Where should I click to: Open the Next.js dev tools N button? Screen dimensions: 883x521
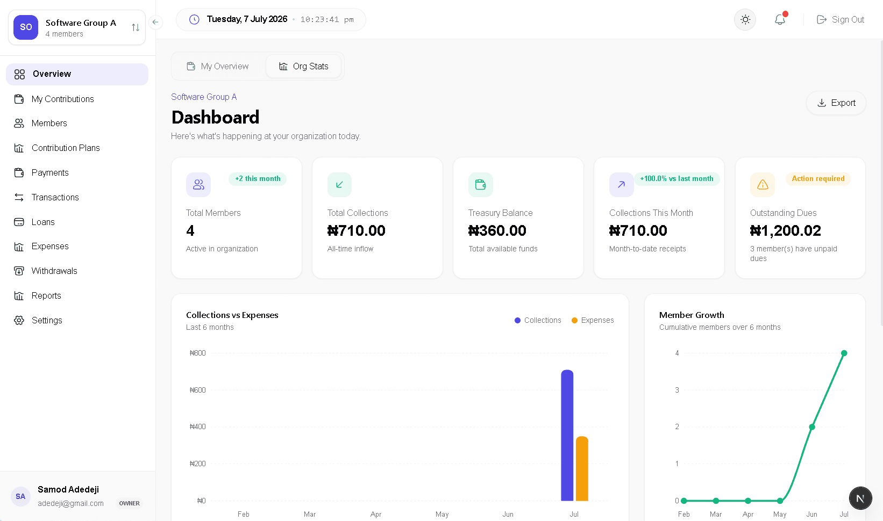pos(860,498)
